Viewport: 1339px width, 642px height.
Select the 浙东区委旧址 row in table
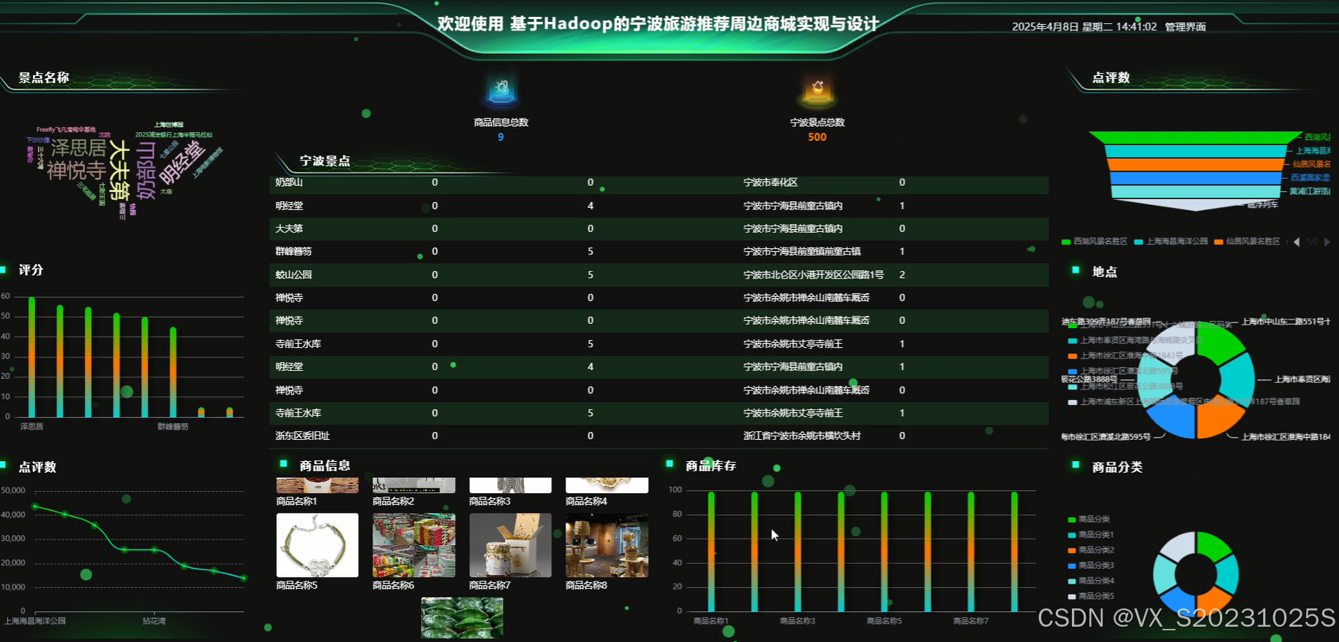[x=659, y=436]
